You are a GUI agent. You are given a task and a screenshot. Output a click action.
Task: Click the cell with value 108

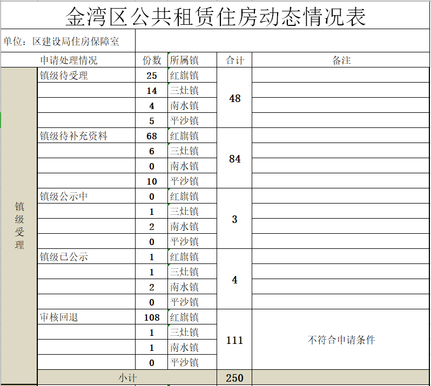point(152,317)
